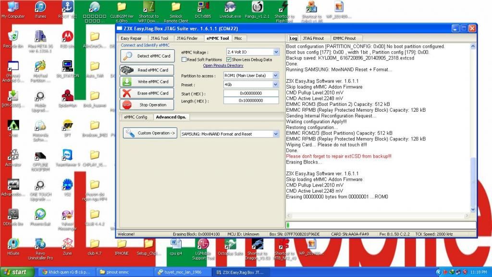Open the cpu ip4 Word document

coord(176,247)
